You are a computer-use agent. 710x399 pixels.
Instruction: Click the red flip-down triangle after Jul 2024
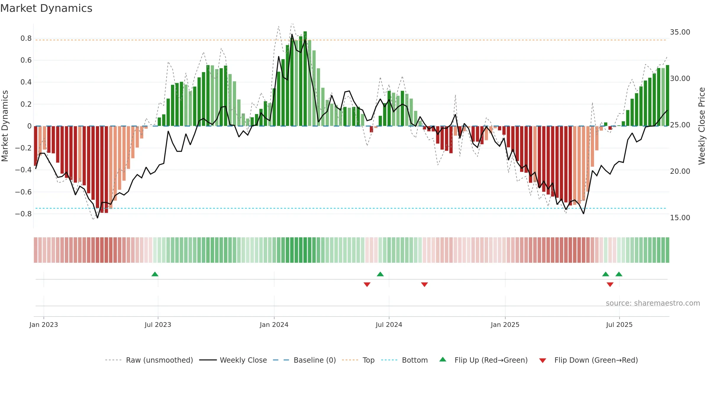tap(425, 284)
